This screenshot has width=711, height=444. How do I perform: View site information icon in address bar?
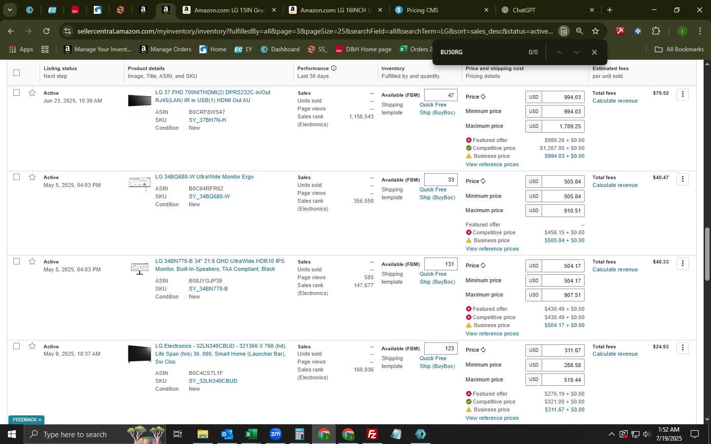[67, 31]
